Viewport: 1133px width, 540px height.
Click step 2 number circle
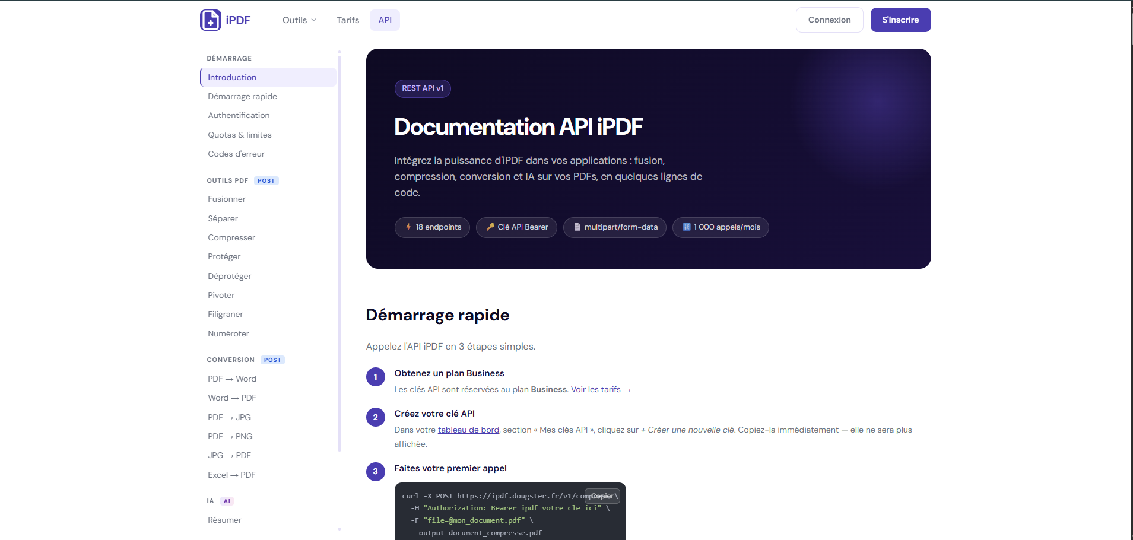click(x=375, y=417)
